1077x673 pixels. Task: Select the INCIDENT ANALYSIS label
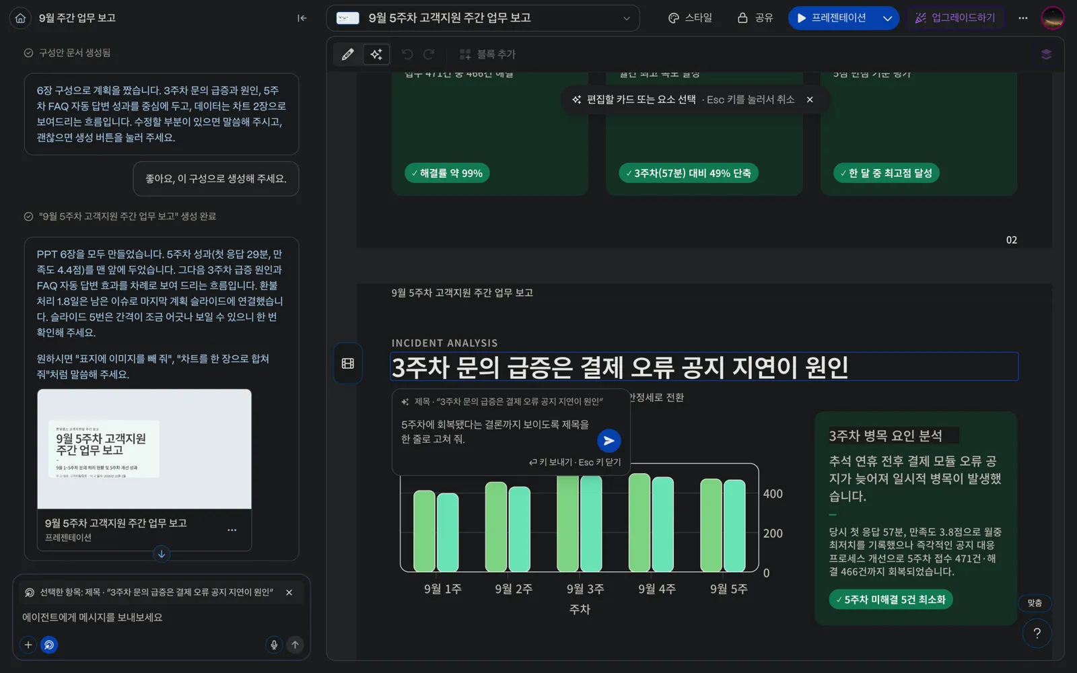pos(445,343)
